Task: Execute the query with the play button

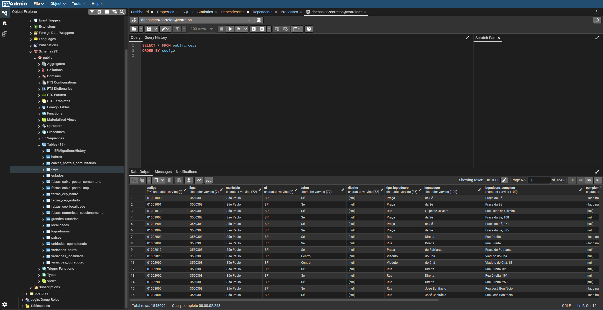Action: point(230,29)
